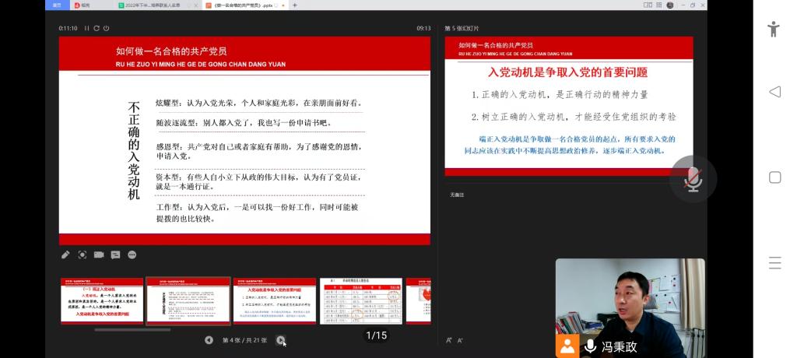The height and width of the screenshot is (358, 797).
Task: Switch to the 2022 spreadsheet document tab
Action: tap(153, 5)
